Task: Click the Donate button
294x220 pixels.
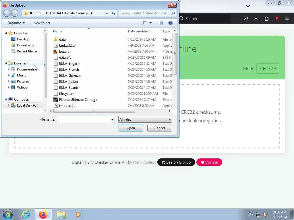Action: [209, 162]
